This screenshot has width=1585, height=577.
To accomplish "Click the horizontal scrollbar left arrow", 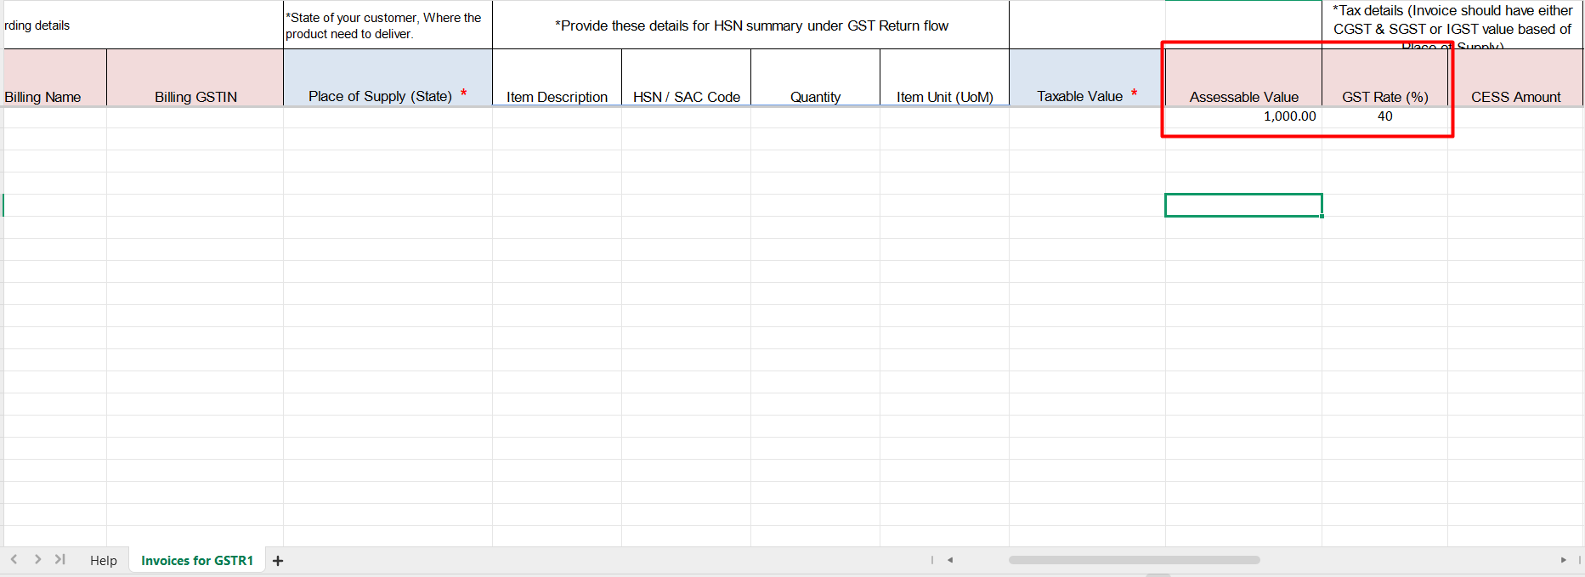I will pyautogui.click(x=950, y=560).
